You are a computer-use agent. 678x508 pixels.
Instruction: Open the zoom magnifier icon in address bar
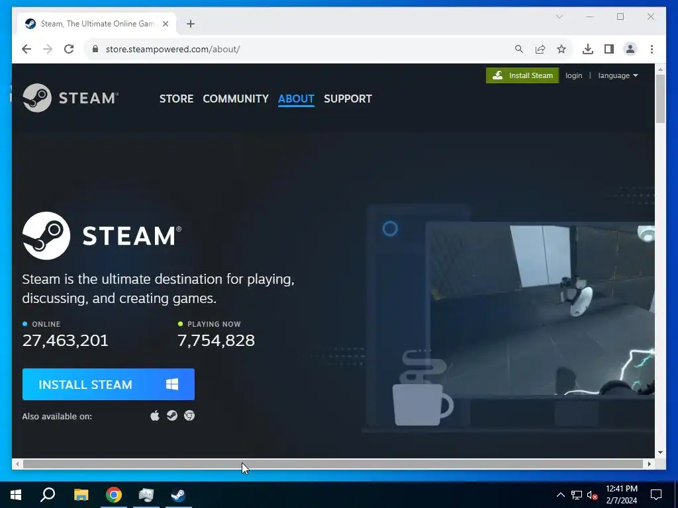click(519, 49)
